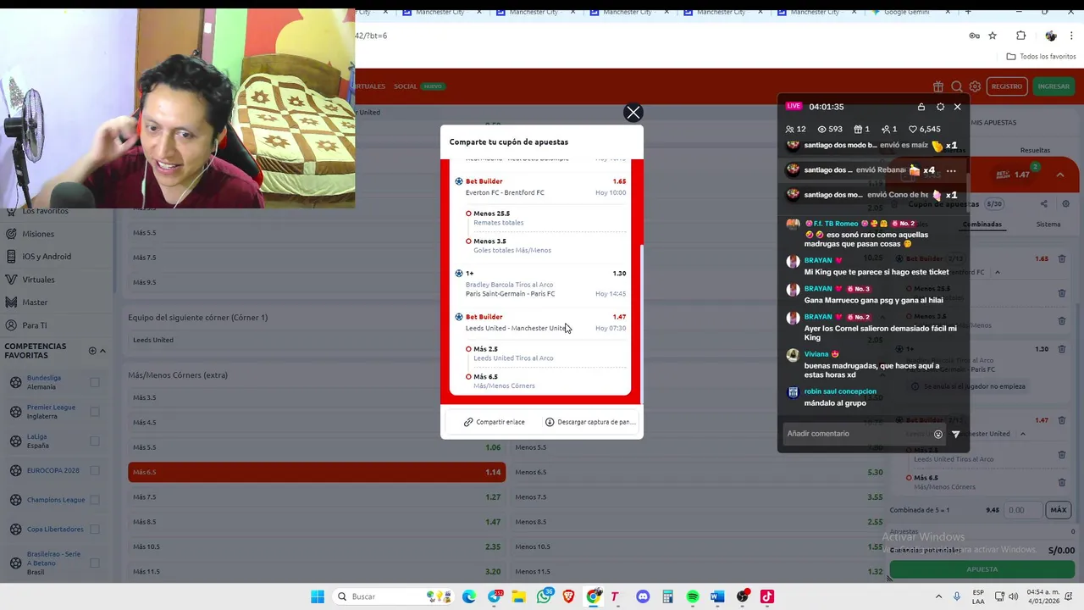
Task: Click the gift box icon in header
Action: [x=938, y=86]
